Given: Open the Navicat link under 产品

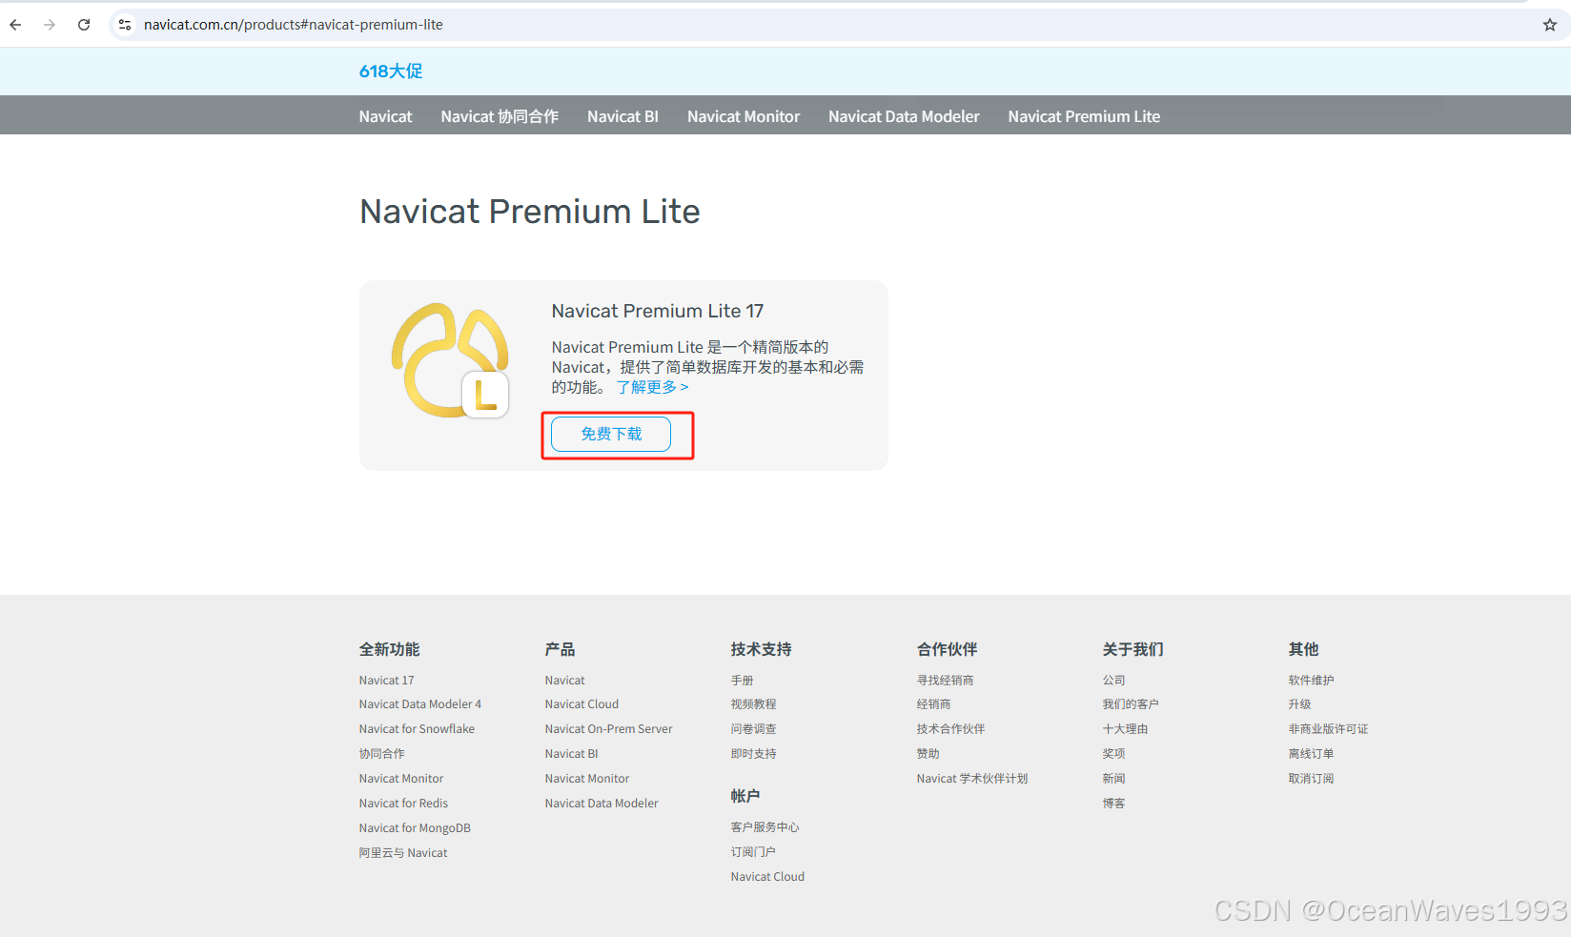Looking at the screenshot, I should coord(564,680).
